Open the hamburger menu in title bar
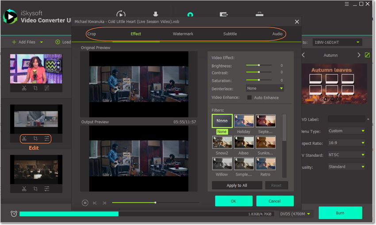 347,4
